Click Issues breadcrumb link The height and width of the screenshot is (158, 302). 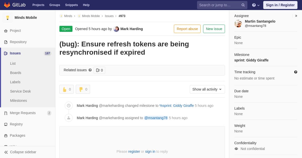coord(109,16)
